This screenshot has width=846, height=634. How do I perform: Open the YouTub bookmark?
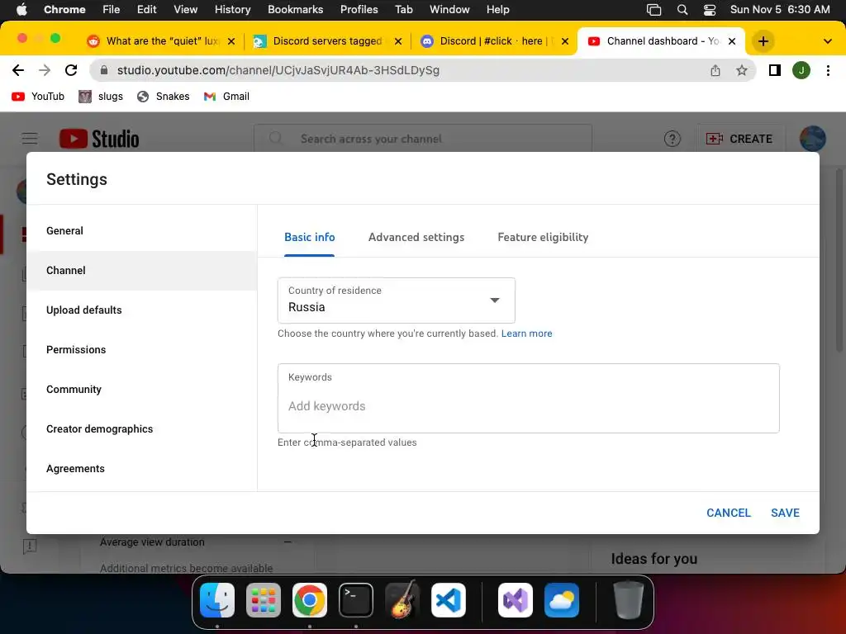pos(38,97)
